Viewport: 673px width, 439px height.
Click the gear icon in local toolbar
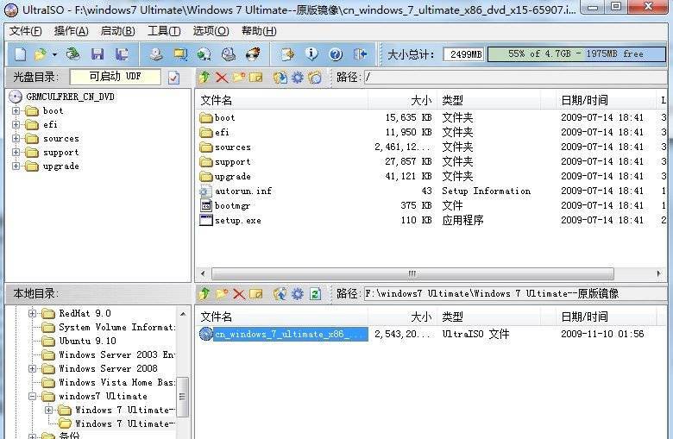[x=298, y=293]
